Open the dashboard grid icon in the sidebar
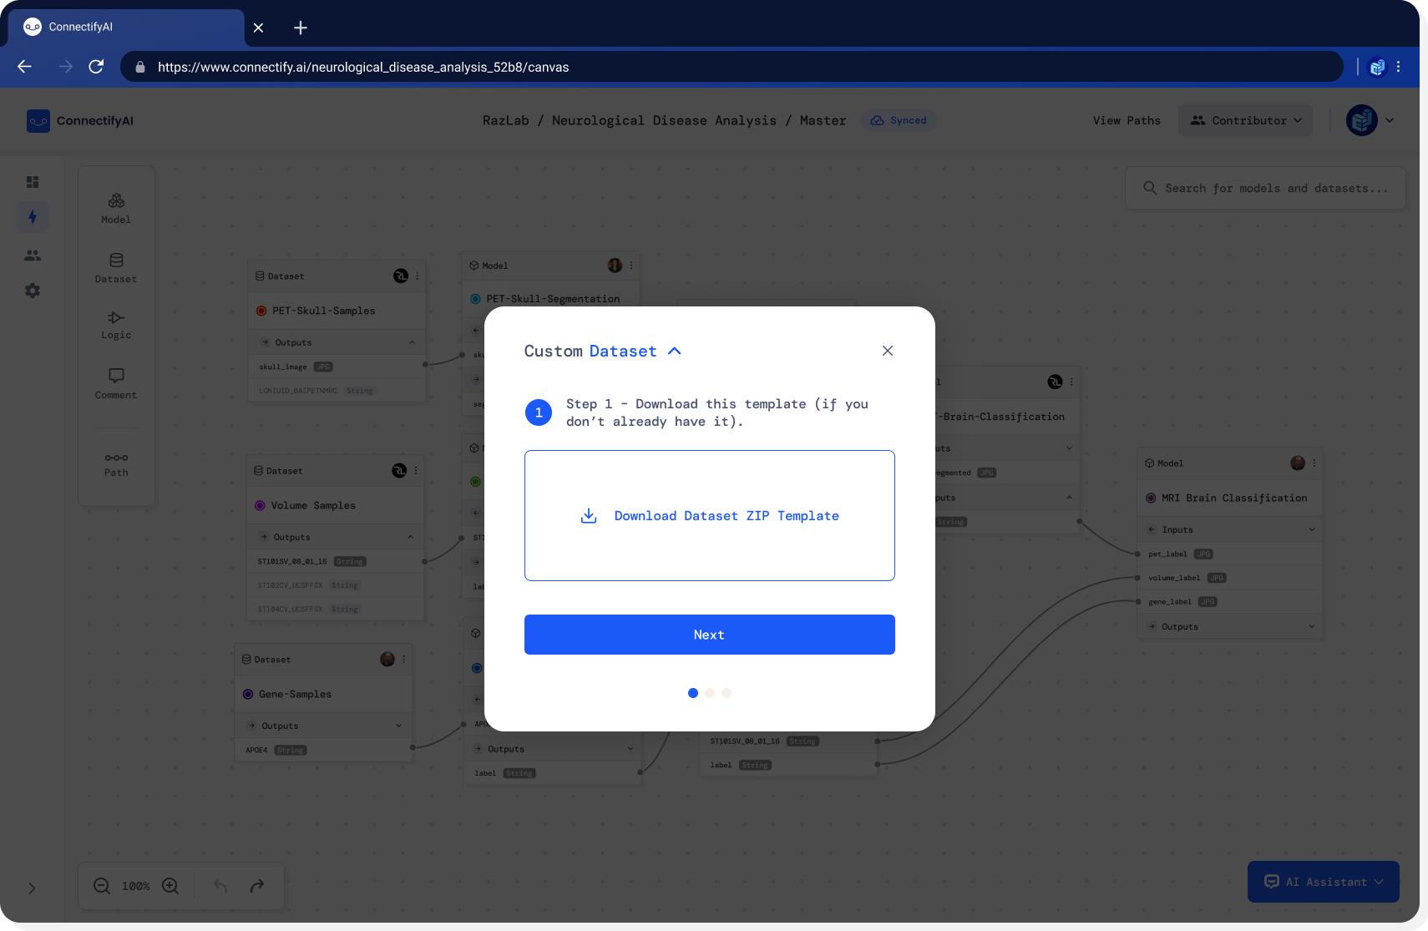 (x=33, y=182)
